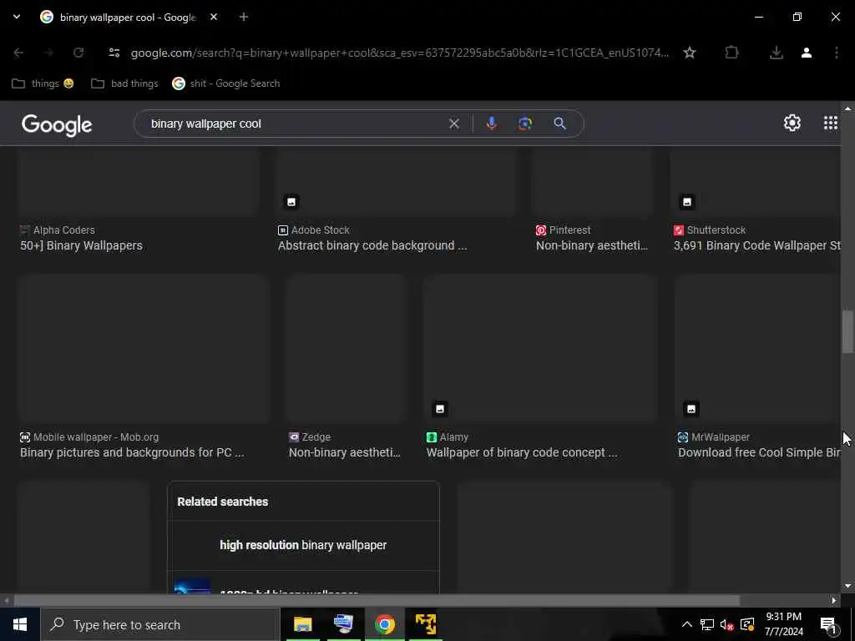View site information icon in address bar

click(x=114, y=53)
